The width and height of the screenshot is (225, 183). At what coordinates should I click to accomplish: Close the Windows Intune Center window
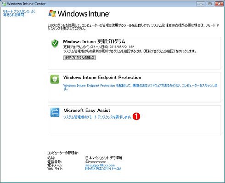click(219, 4)
